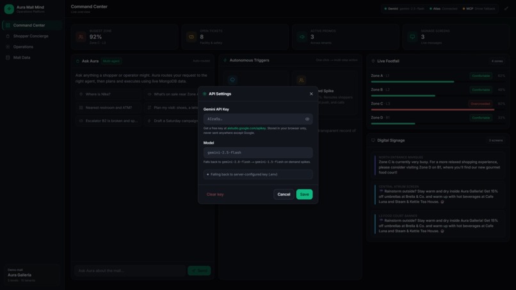Click the Aura Mall Mind logo icon
The image size is (516, 290).
[x=9, y=9]
